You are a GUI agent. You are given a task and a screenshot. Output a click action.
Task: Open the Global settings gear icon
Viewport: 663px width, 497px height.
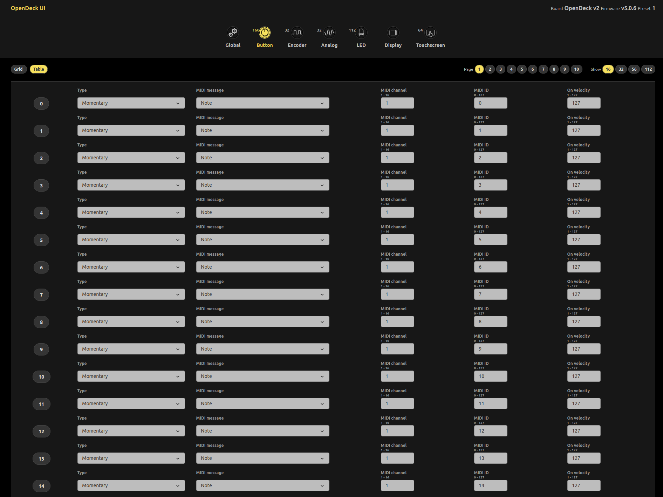[233, 33]
